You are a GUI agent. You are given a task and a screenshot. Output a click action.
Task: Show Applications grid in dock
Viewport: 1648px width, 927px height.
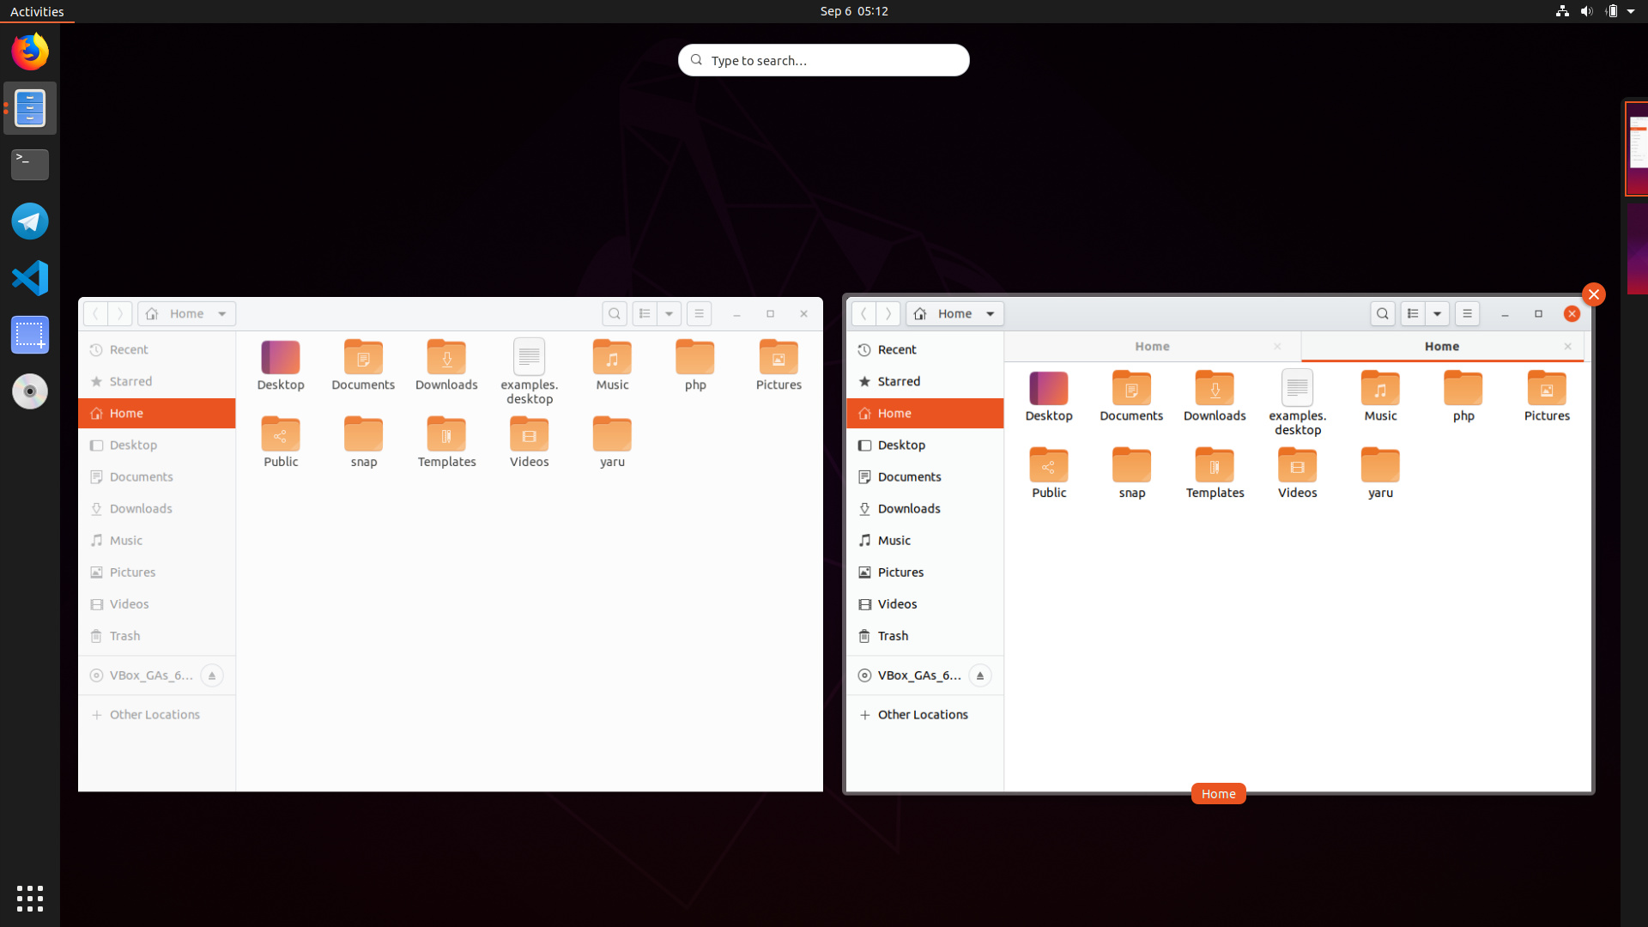coord(30,898)
